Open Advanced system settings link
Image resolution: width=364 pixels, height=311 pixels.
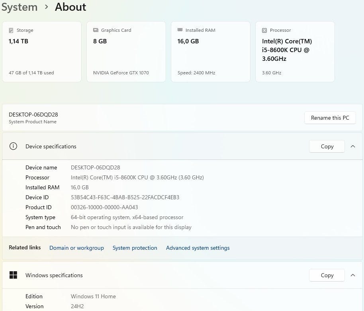pos(198,248)
